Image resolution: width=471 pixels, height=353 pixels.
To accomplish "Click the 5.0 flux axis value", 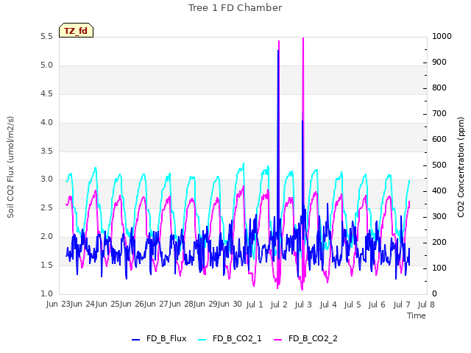I will pyautogui.click(x=46, y=65).
